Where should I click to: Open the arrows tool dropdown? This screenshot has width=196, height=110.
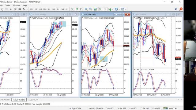(27, 9)
